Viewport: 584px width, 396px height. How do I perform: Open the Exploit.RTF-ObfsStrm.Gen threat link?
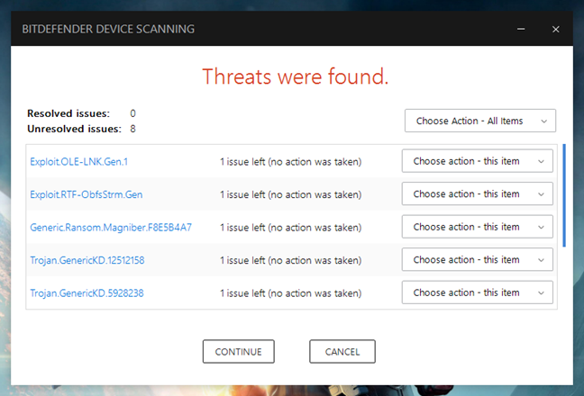click(86, 194)
